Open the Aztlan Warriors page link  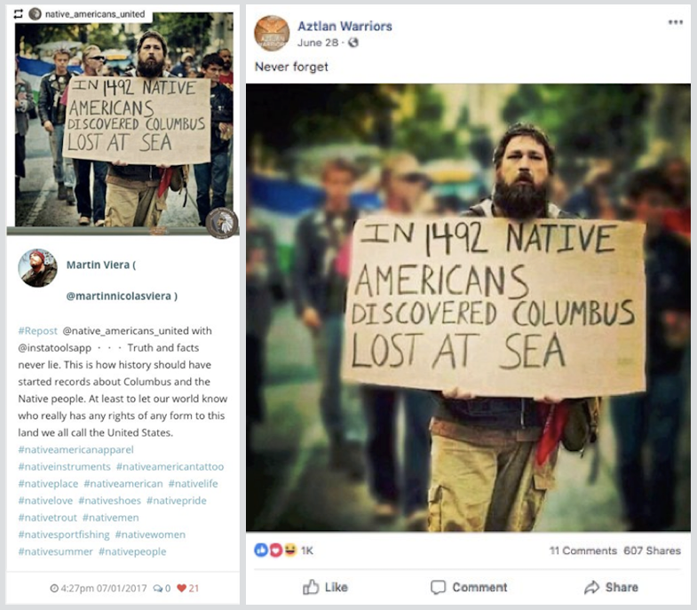click(x=345, y=27)
